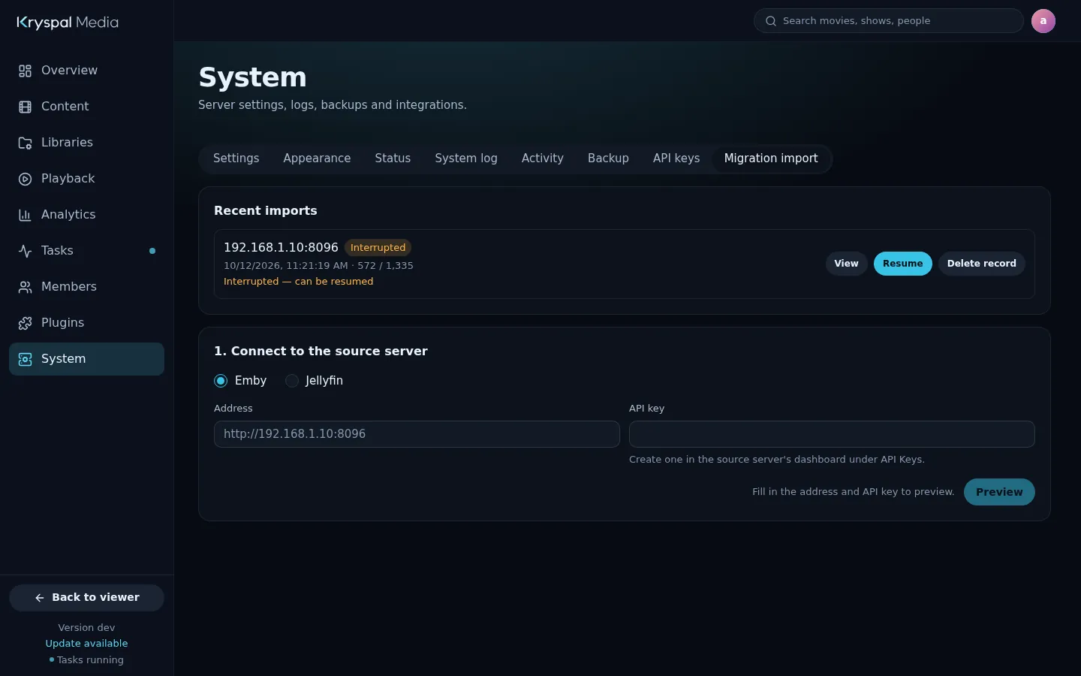The image size is (1081, 676).
Task: Click the 192.168.1.10:8096 import title
Action: coord(281,248)
